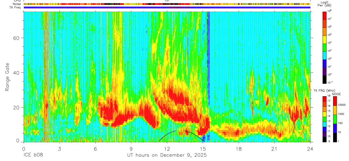This screenshot has height=161, width=349.
Task: Click the 'NOISE' legend title
Action: (x=336, y=94)
